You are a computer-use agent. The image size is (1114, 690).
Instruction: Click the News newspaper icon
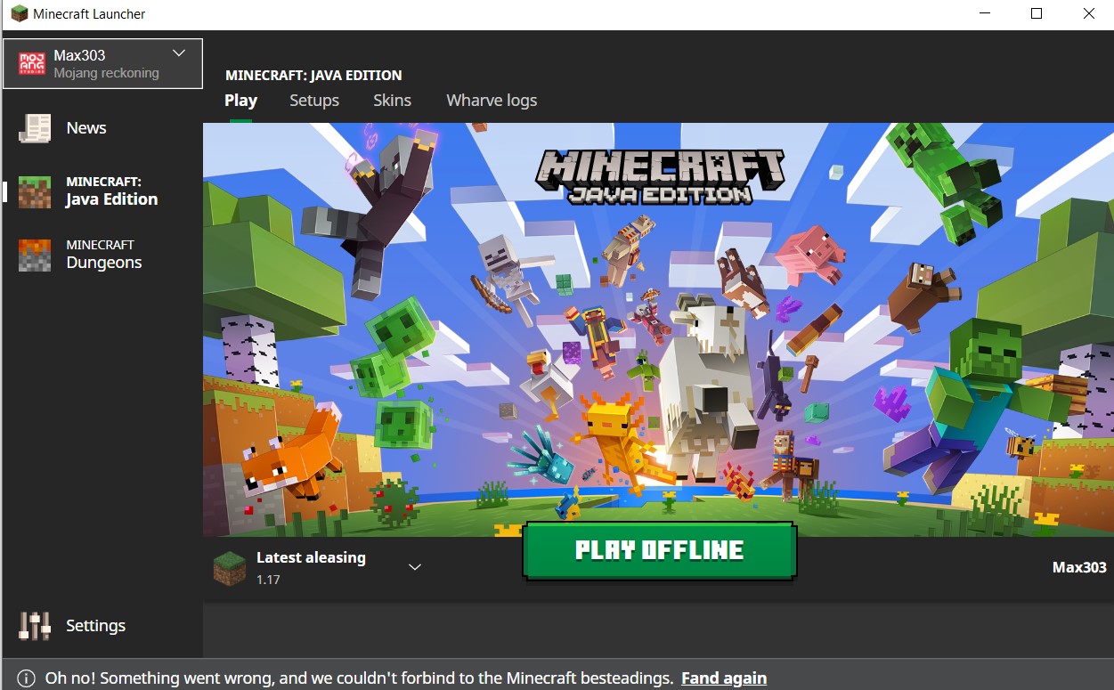(x=35, y=128)
